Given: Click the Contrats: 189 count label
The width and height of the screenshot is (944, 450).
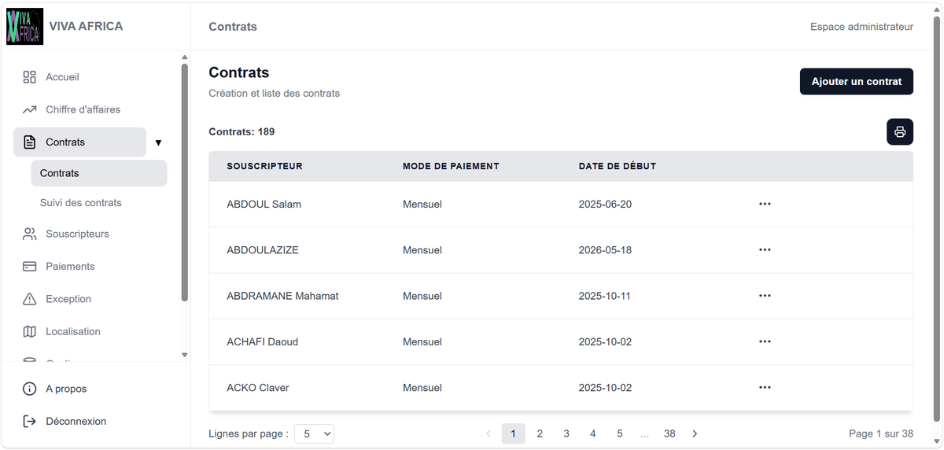Looking at the screenshot, I should coord(242,132).
